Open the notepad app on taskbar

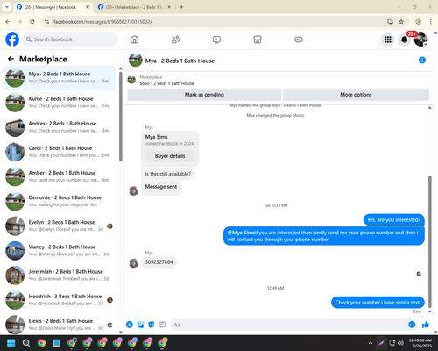click(x=56, y=343)
